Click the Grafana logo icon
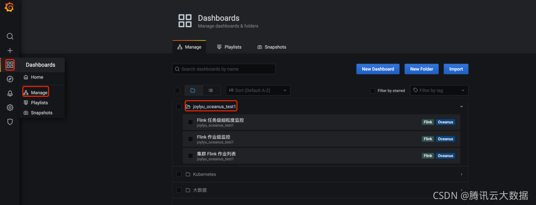This screenshot has width=536, height=205. pyautogui.click(x=9, y=7)
